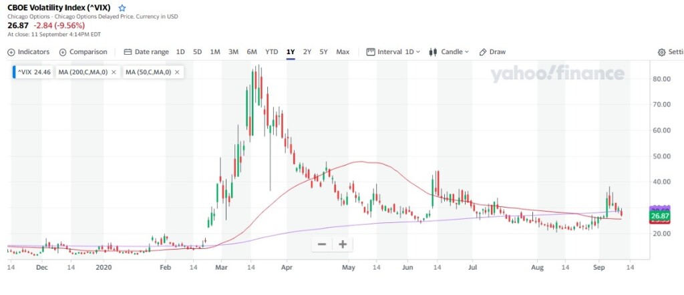684x295 pixels.
Task: Select the 1Y time range
Action: pos(291,52)
